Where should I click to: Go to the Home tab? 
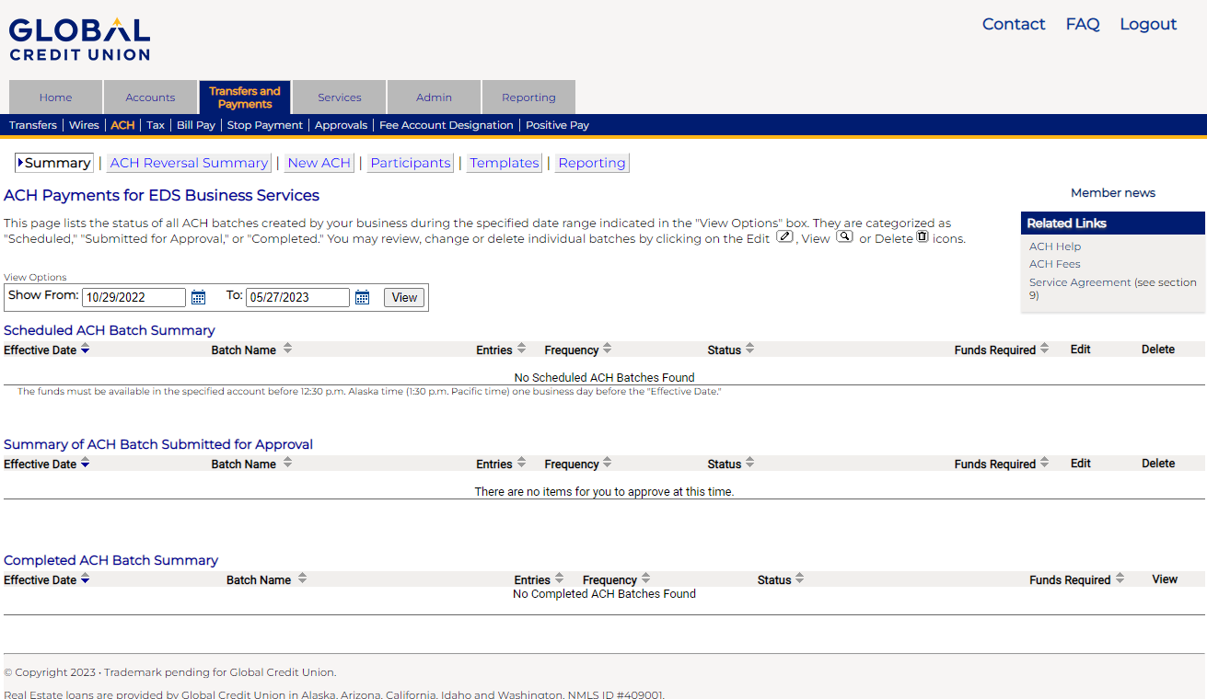[55, 97]
